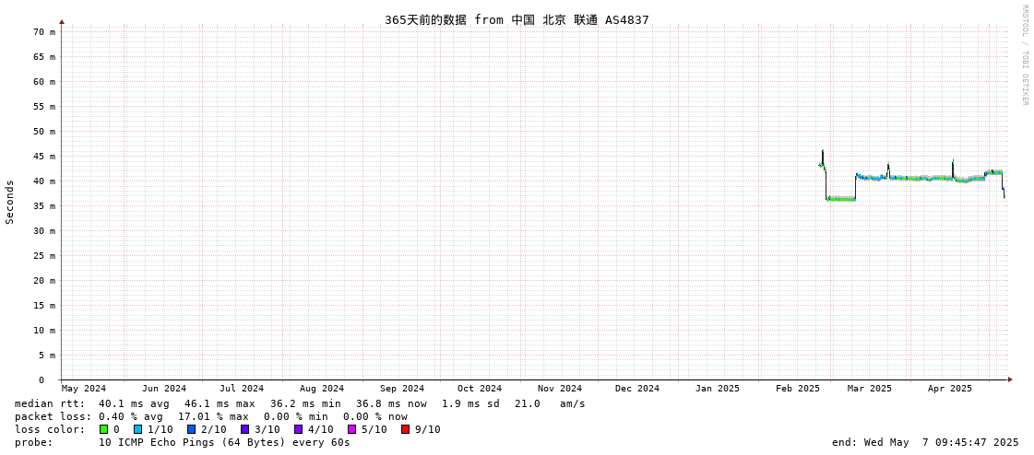Screen dimensions: 1034x455
Task: Click the '21.0 am/s' value
Action: [550, 403]
